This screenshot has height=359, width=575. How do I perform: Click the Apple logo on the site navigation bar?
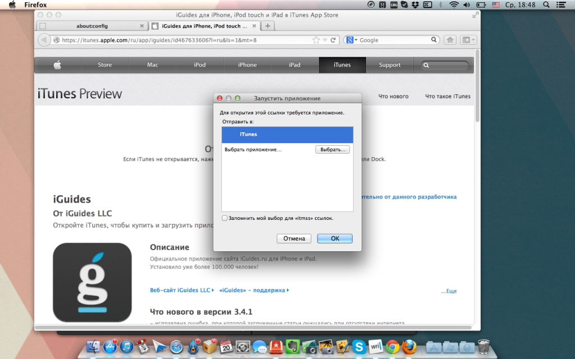point(58,65)
